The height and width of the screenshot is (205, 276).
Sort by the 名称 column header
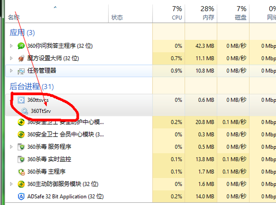coord(57,14)
